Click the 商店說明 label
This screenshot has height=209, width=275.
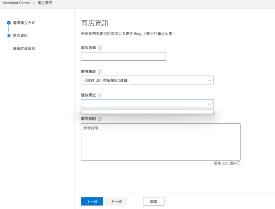point(88,119)
